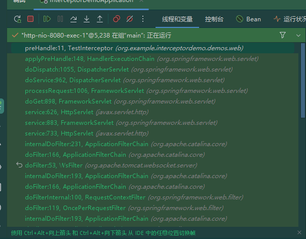Viewport: 306px width, 239px height.
Task: Stop the running debug session
Action: 30,19
